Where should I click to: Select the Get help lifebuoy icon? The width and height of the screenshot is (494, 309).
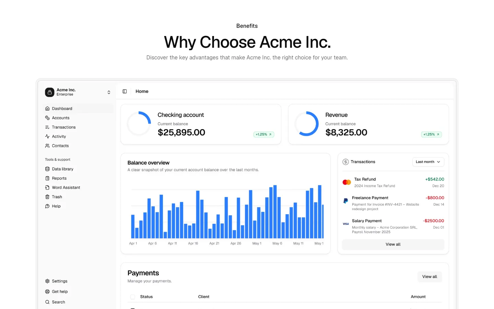47,291
